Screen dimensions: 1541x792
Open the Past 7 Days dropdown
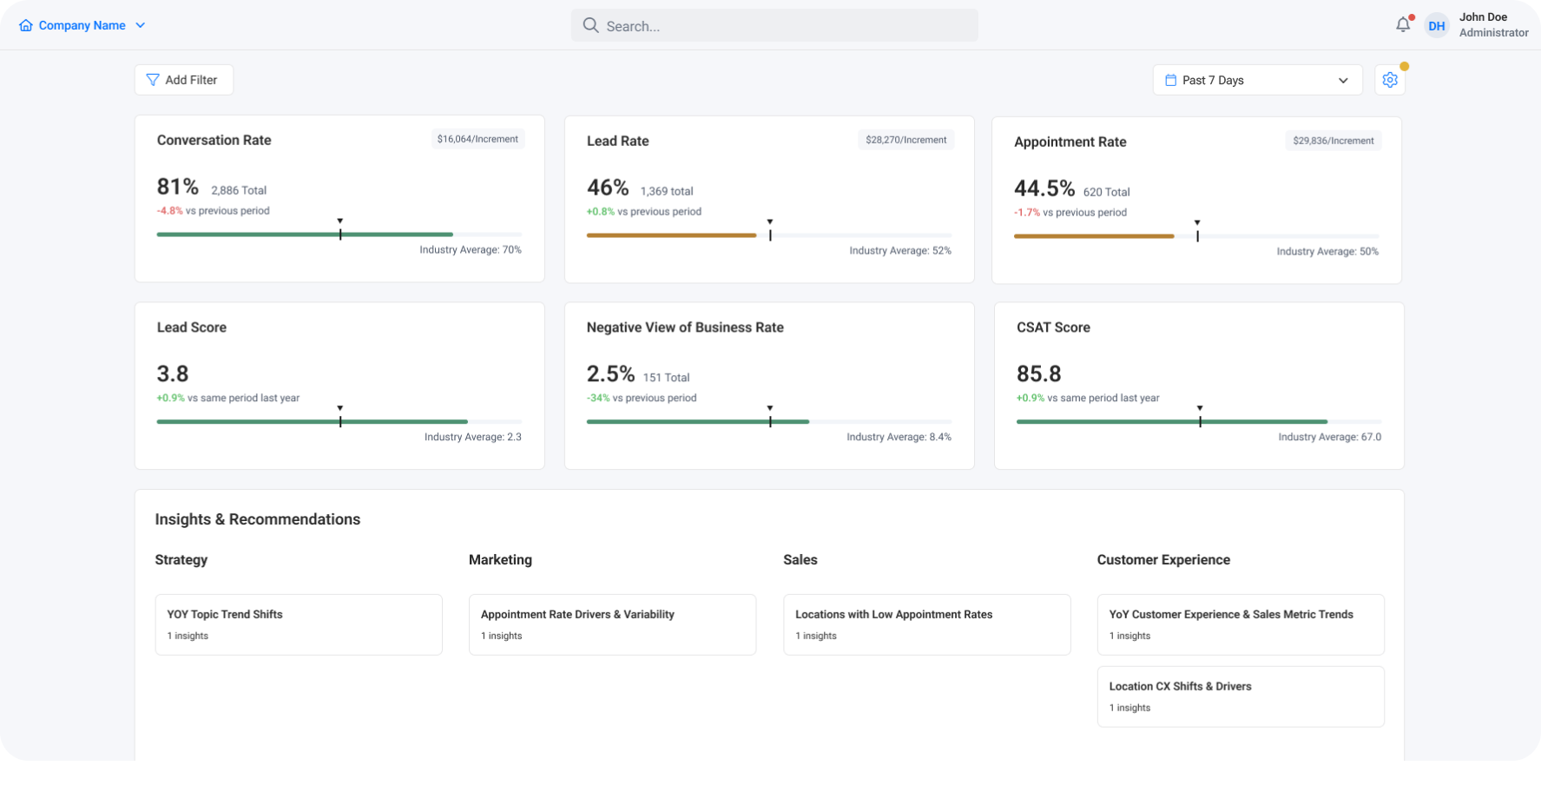(1256, 80)
